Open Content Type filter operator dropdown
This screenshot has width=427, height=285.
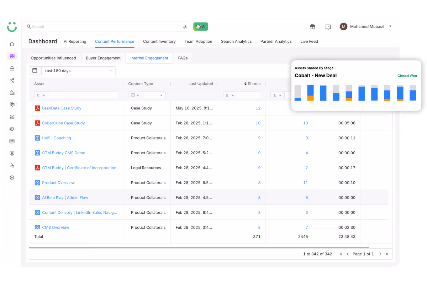click(x=135, y=95)
